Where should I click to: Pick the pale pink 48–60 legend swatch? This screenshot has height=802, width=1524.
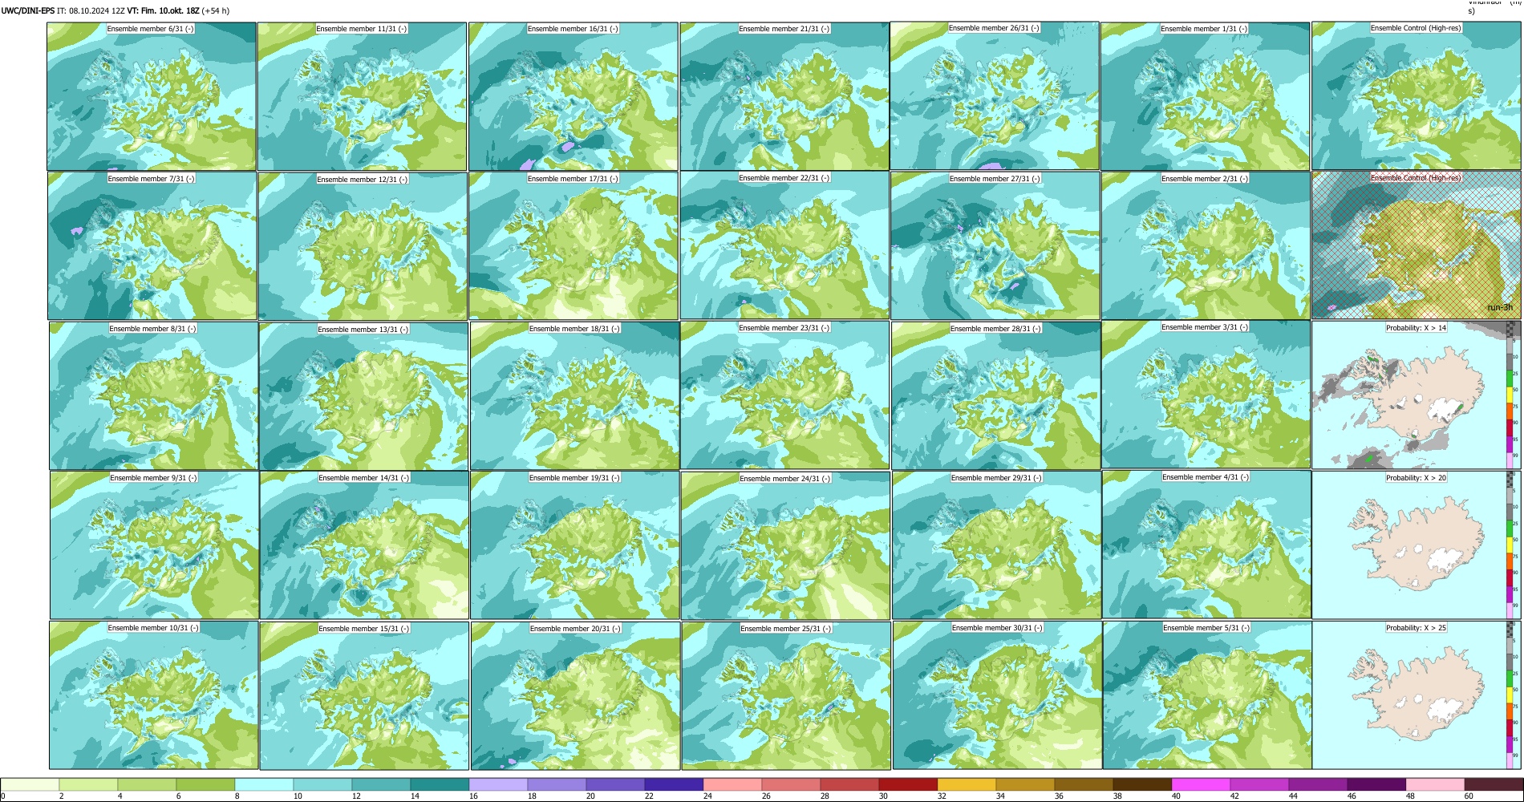coord(1435,784)
